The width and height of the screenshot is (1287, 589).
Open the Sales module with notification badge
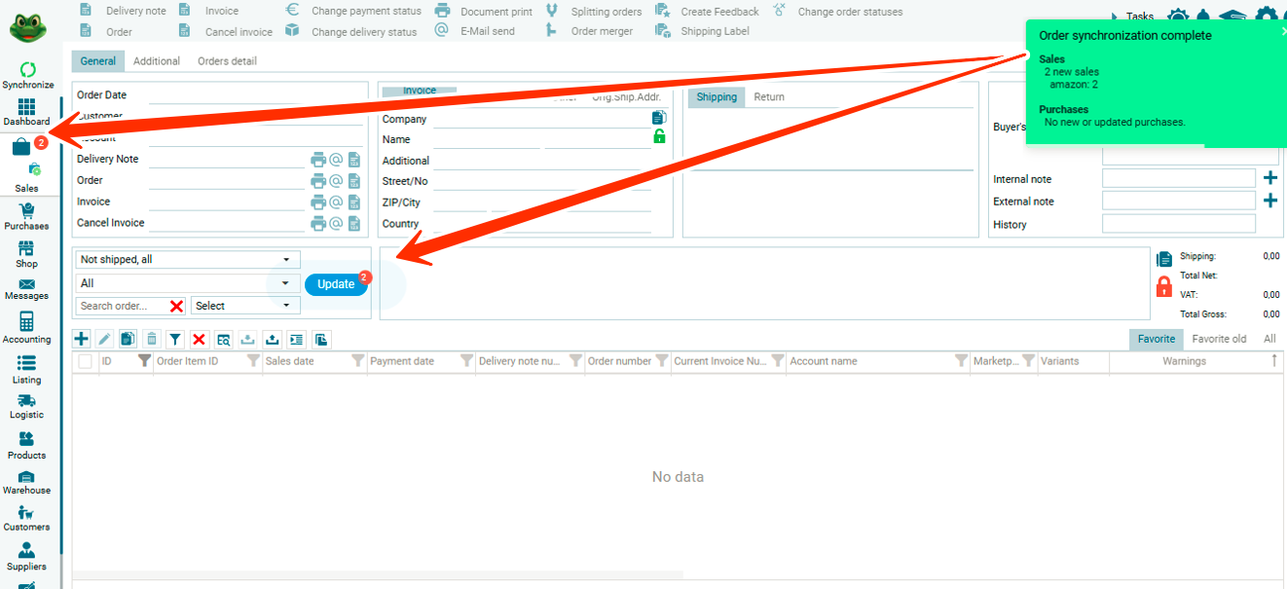point(23,148)
